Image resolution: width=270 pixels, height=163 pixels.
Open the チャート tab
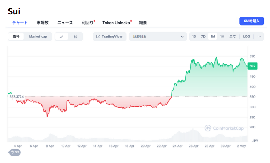tap(20, 23)
